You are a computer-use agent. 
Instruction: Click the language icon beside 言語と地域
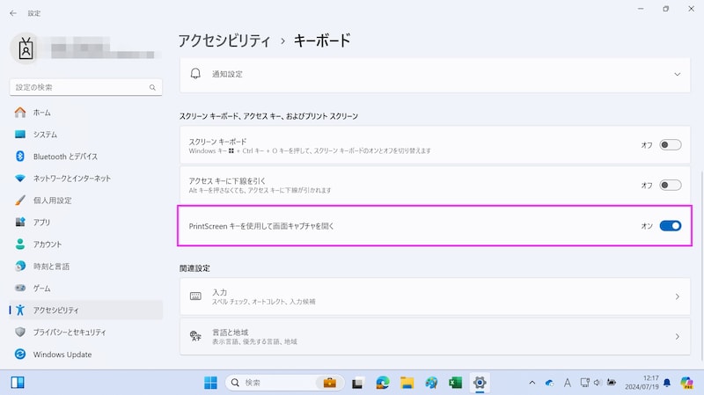tap(195, 336)
